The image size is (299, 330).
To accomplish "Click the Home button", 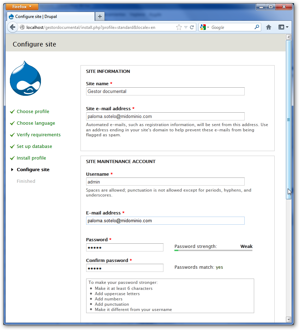I will [x=268, y=27].
